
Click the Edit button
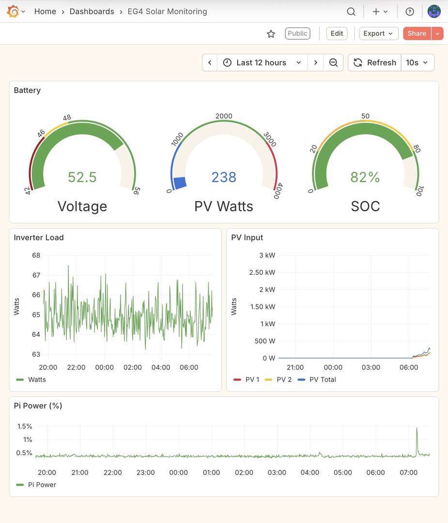tap(337, 33)
